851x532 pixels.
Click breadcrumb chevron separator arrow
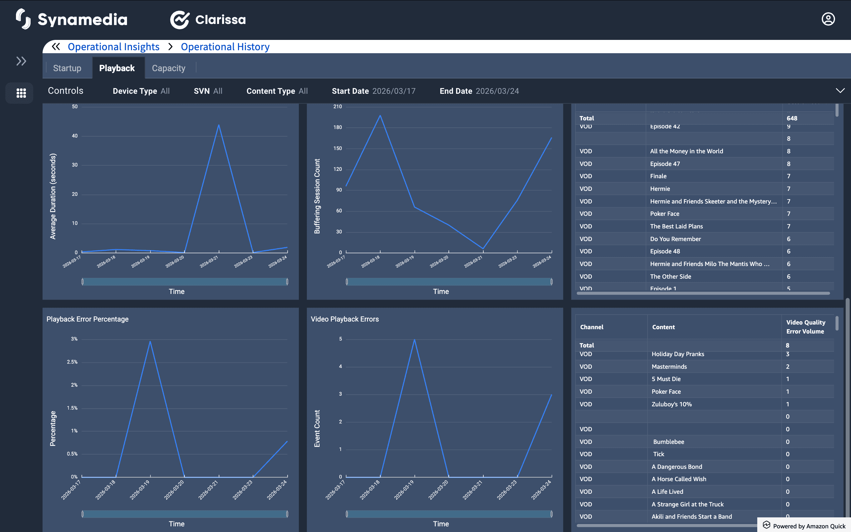(171, 47)
